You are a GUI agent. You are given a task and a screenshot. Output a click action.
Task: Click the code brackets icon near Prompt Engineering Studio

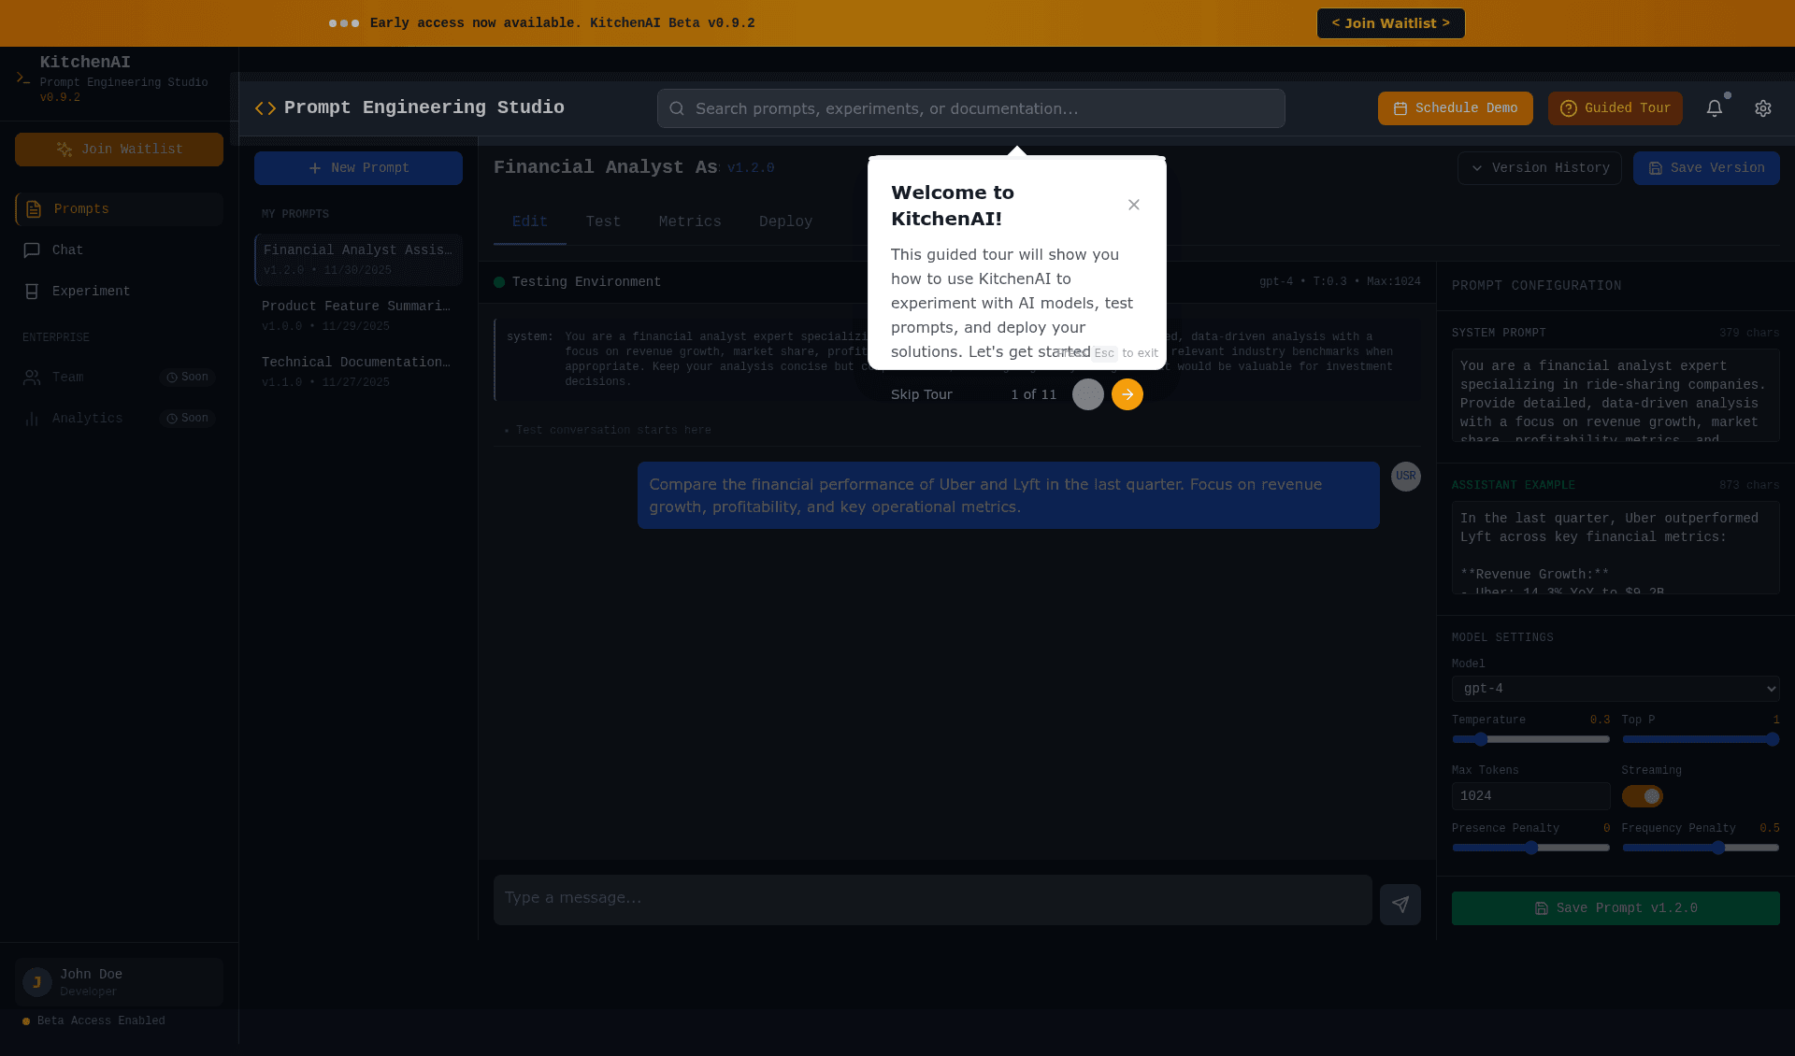click(x=265, y=107)
